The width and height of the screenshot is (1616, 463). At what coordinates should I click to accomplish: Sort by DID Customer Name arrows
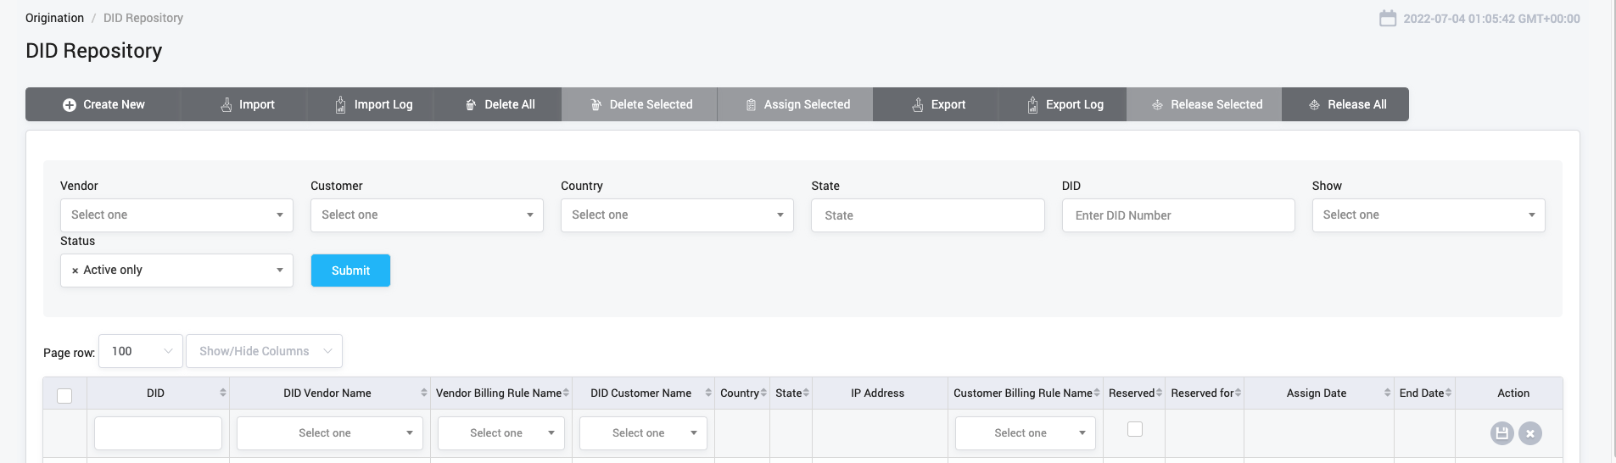pyautogui.click(x=708, y=393)
